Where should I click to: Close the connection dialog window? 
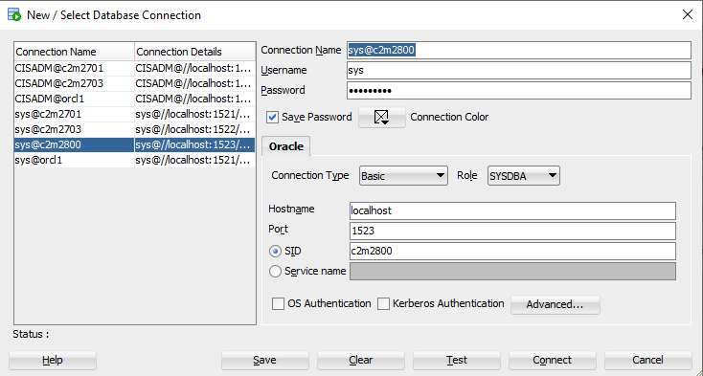[688, 14]
